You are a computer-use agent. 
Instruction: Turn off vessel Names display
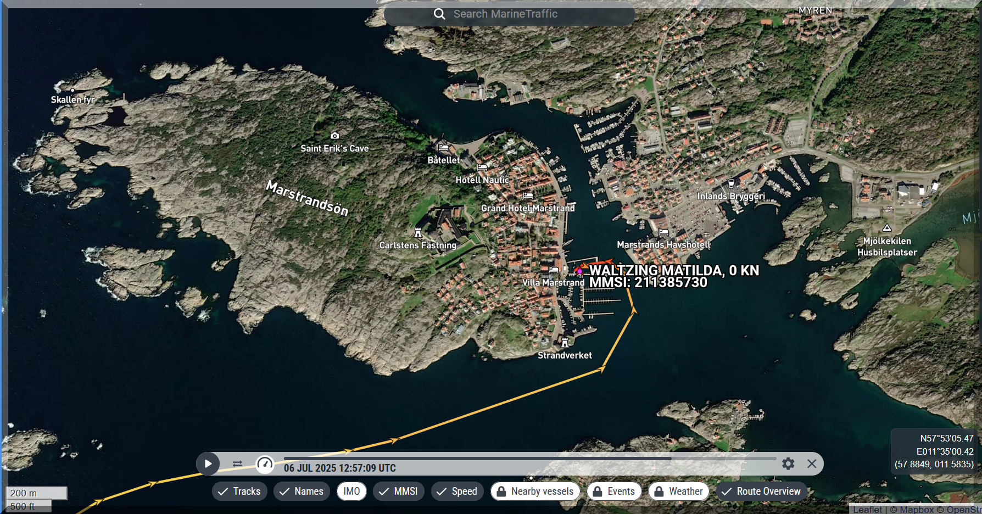(x=302, y=491)
